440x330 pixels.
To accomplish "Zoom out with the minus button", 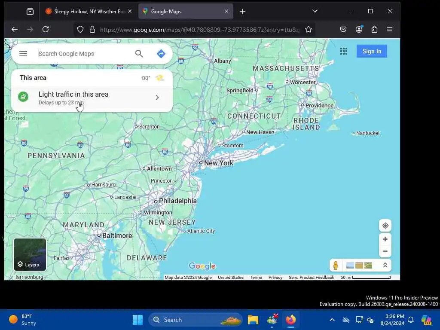I will click(x=385, y=251).
